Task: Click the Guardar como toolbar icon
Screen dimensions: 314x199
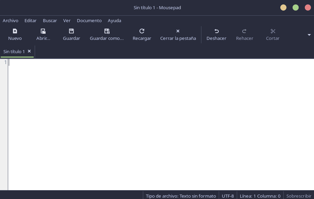Action: tap(107, 31)
